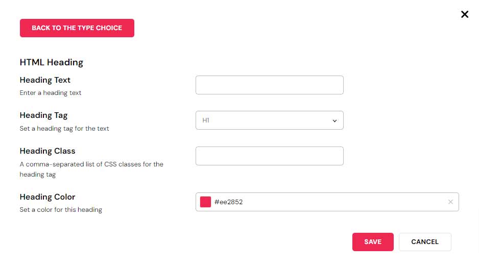The image size is (479, 268).
Task: Click the "HTML Heading" section title
Action: (x=51, y=62)
